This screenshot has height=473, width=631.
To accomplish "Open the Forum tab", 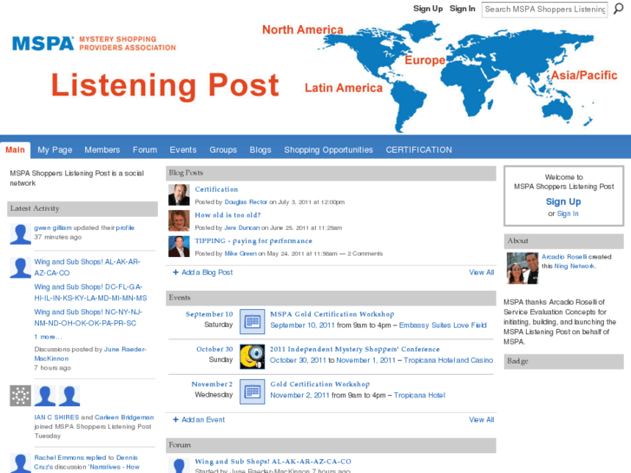I will point(145,150).
